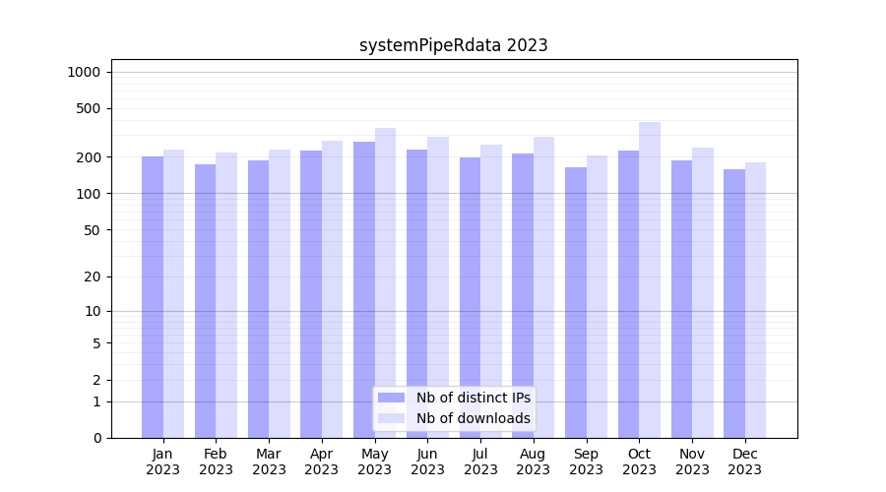
Task: Select the Nov 2023 x-axis label
Action: (x=692, y=461)
